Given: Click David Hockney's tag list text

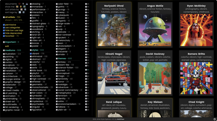Looking at the screenshot, I should (155, 58).
